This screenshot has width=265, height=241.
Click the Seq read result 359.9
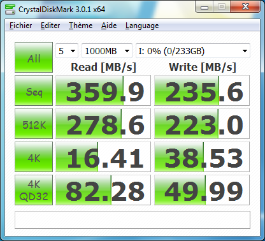(103, 91)
